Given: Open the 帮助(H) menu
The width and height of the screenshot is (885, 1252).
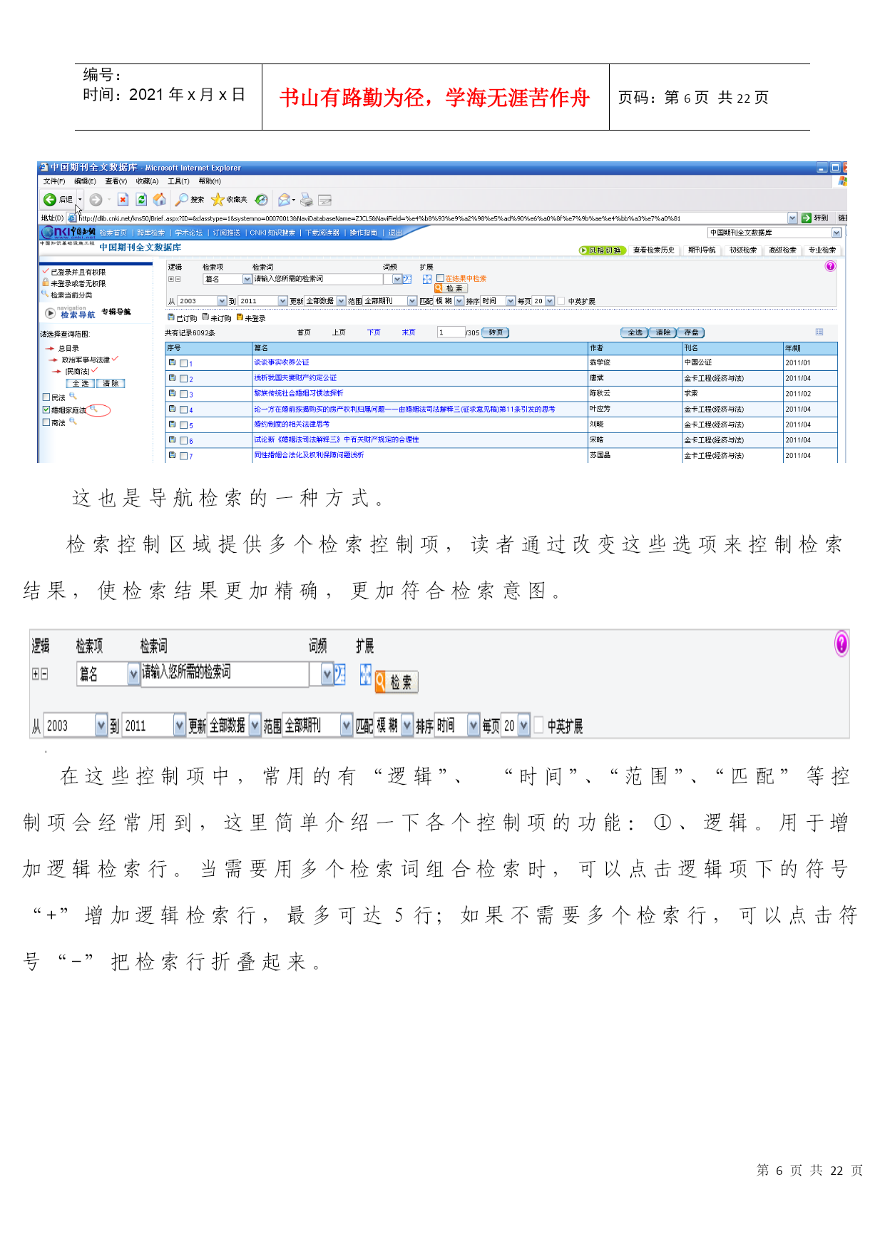Looking at the screenshot, I should point(210,181).
